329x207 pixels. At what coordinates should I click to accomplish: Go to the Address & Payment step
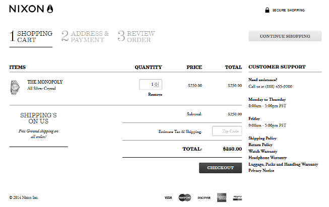[85, 36]
